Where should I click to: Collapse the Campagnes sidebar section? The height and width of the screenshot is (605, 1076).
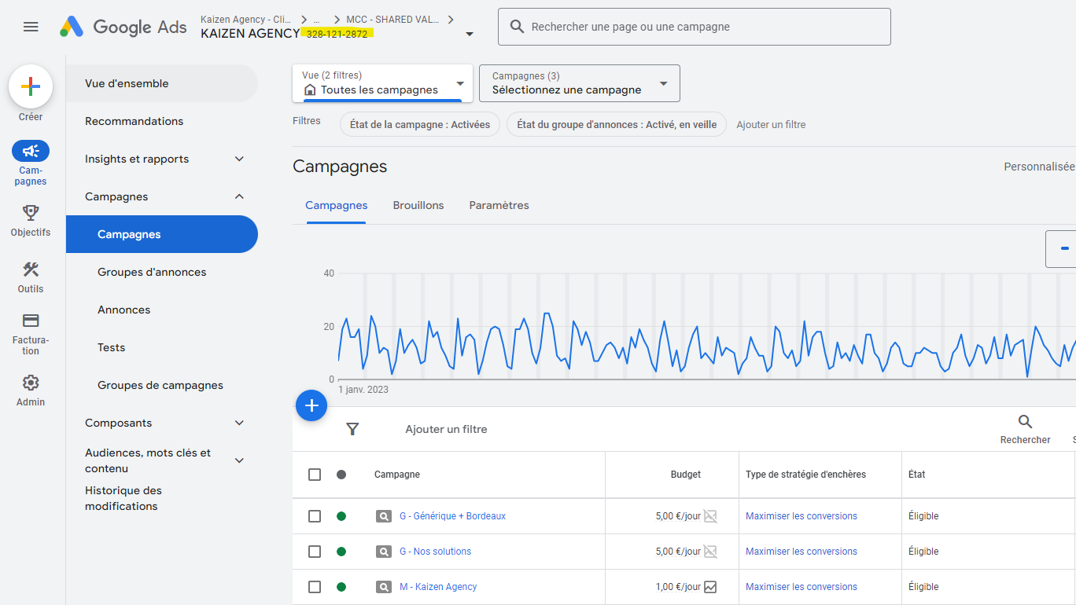click(x=240, y=196)
